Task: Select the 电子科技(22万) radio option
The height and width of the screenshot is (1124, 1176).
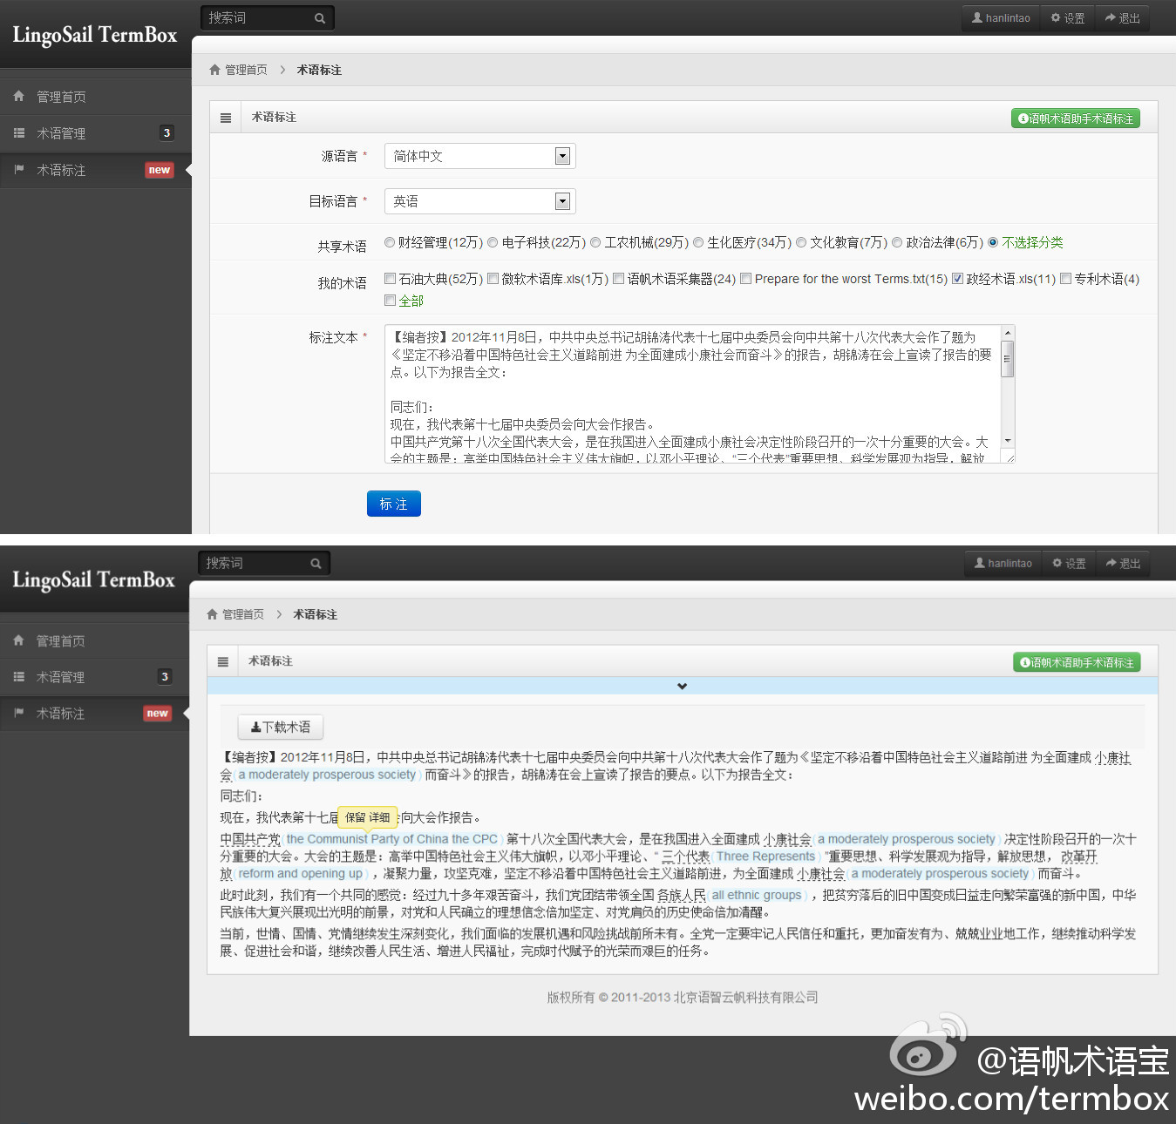Action: tap(493, 242)
